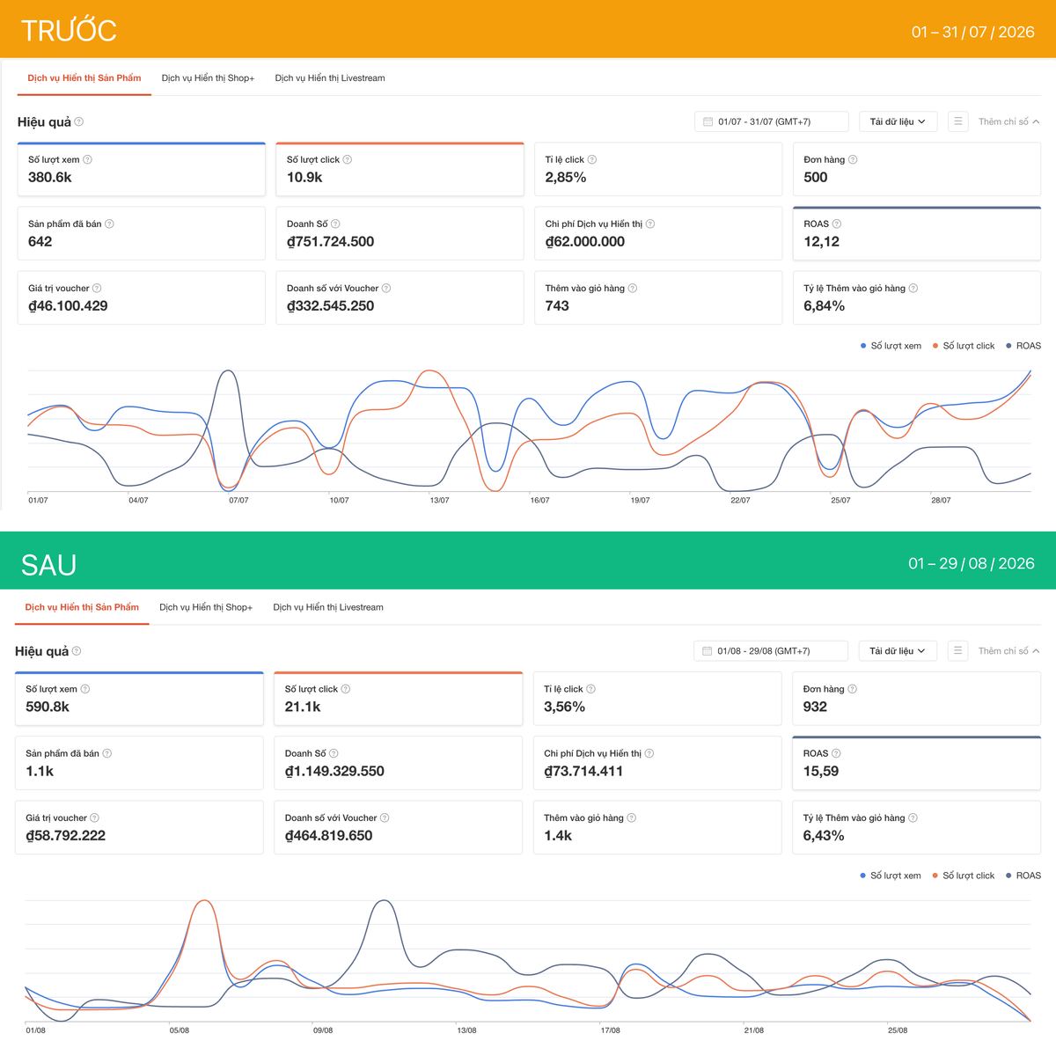Image resolution: width=1056 pixels, height=1041 pixels.
Task: Toggle the Số lượt click legend entry in the TRƯỚC chart
Action: (x=964, y=346)
